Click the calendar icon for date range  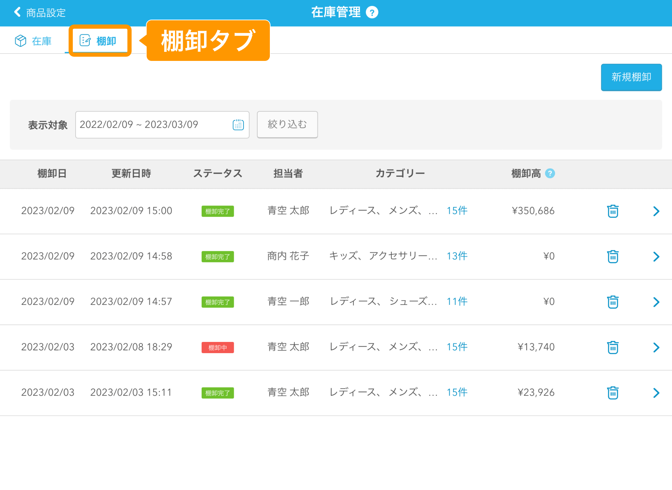coord(238,124)
